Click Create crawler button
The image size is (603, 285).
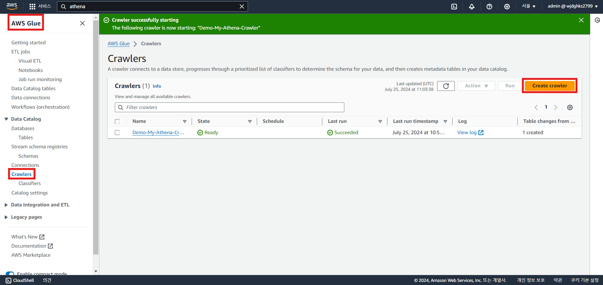[549, 86]
